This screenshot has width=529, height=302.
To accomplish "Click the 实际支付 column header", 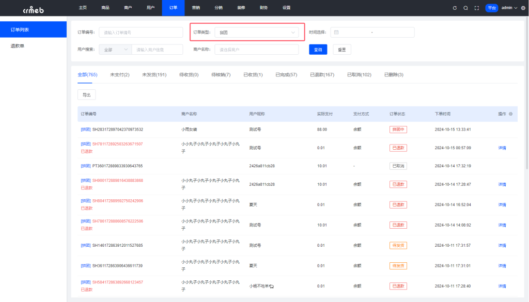I will click(324, 114).
